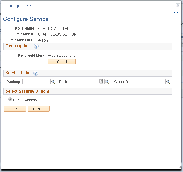Cancel the service configuration
The image size is (183, 172).
pyautogui.click(x=39, y=109)
